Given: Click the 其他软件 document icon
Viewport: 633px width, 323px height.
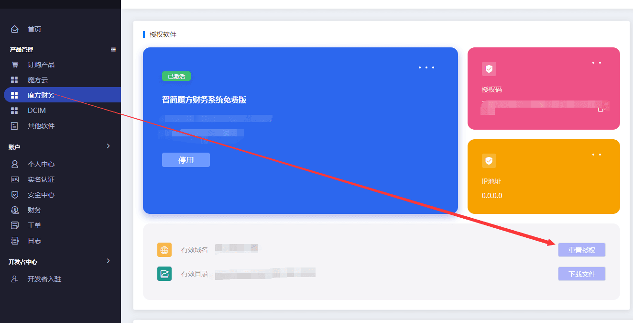Looking at the screenshot, I should (14, 126).
